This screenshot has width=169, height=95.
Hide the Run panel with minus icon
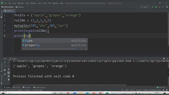click(167, 59)
